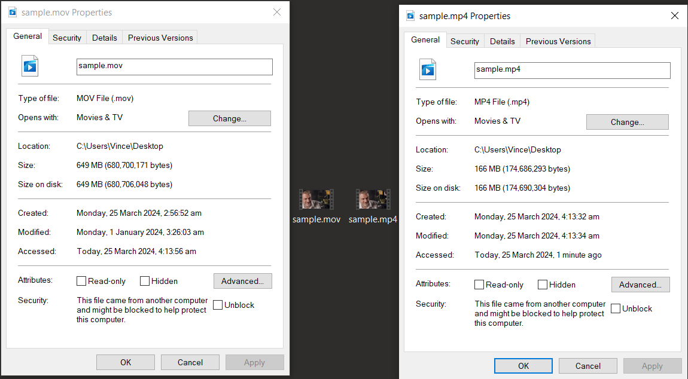Tick the Unblock checkbox for sample.mov
Viewport: 688px width, 379px height.
coord(218,305)
